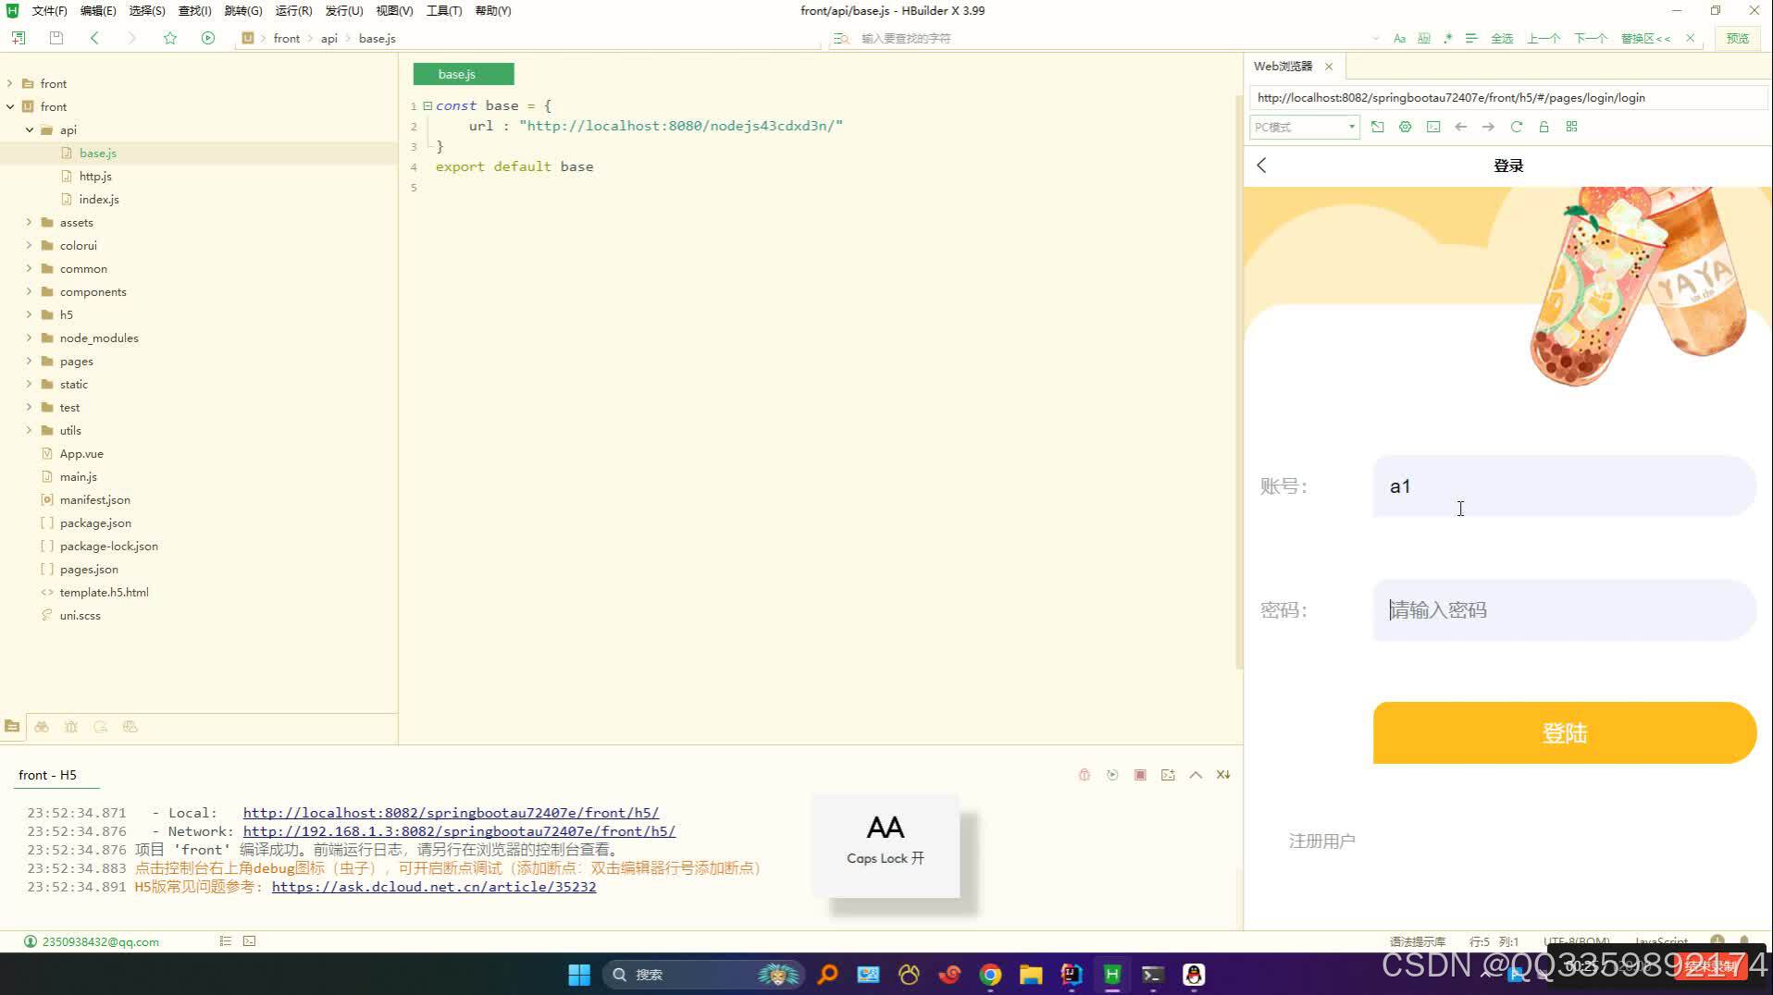This screenshot has height=995, width=1773.
Task: Click the new file toolbar icon
Action: 19,38
